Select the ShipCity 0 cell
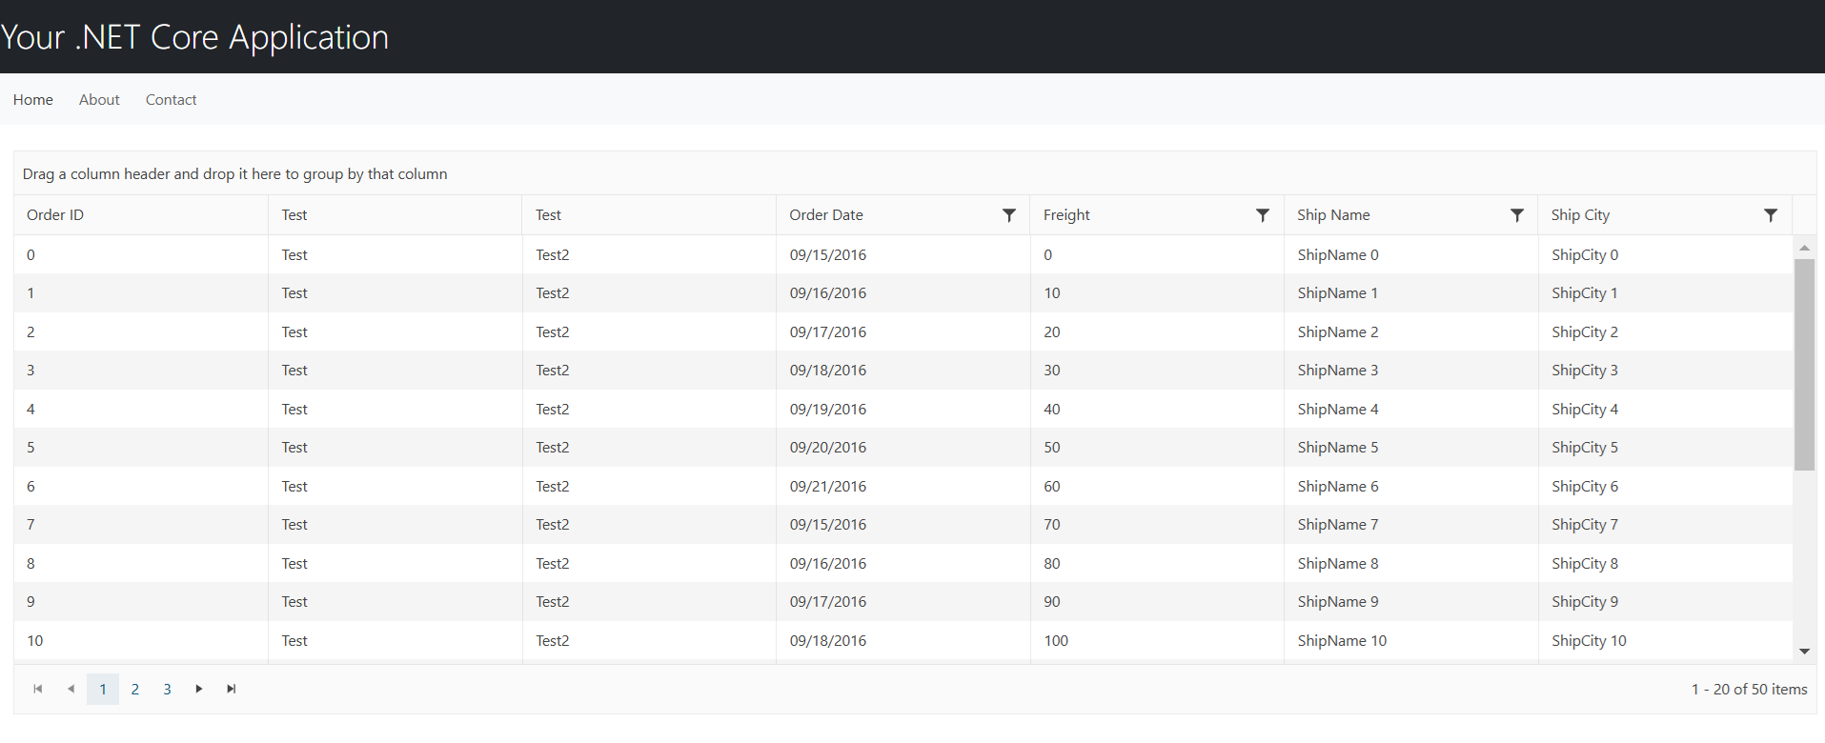1825x743 pixels. click(1665, 254)
